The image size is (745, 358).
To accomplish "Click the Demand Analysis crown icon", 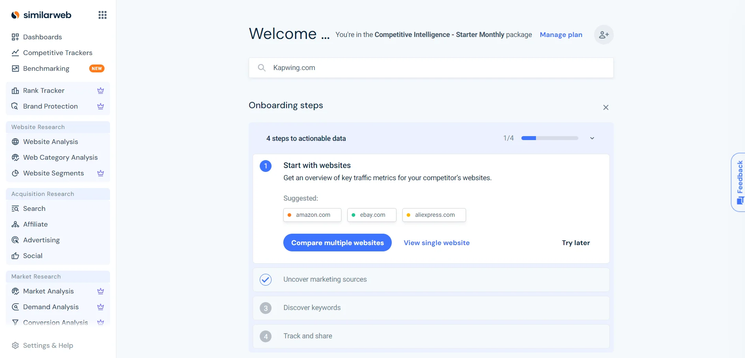I will [101, 307].
